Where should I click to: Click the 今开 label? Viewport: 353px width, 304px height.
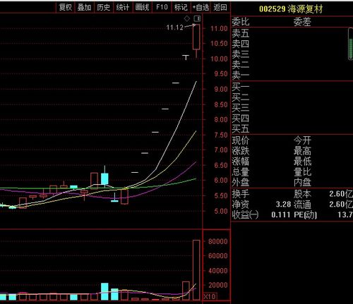click(302, 140)
